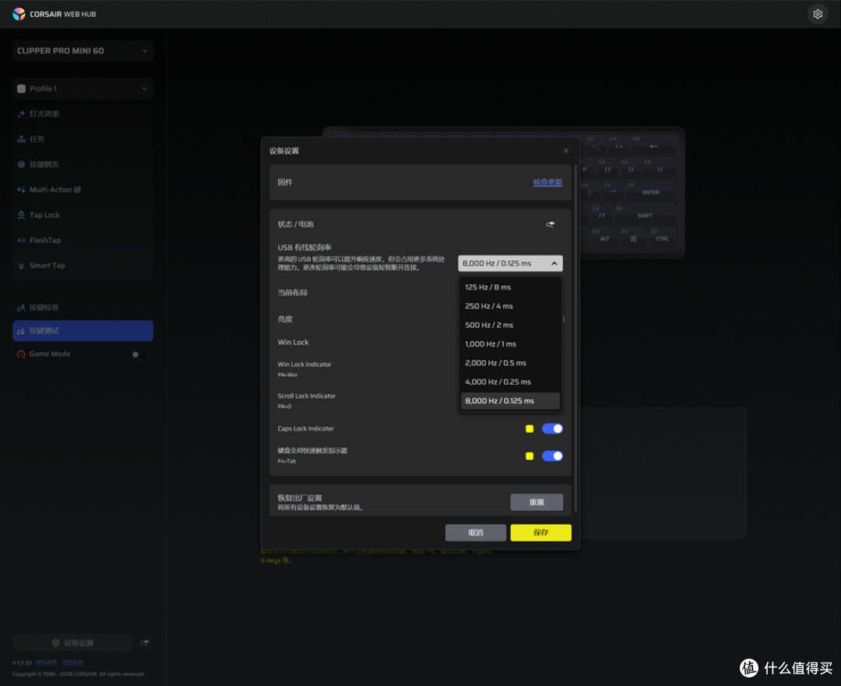Select the ENTER key on the background keyboard
Image resolution: width=841 pixels, height=686 pixels.
(x=650, y=192)
